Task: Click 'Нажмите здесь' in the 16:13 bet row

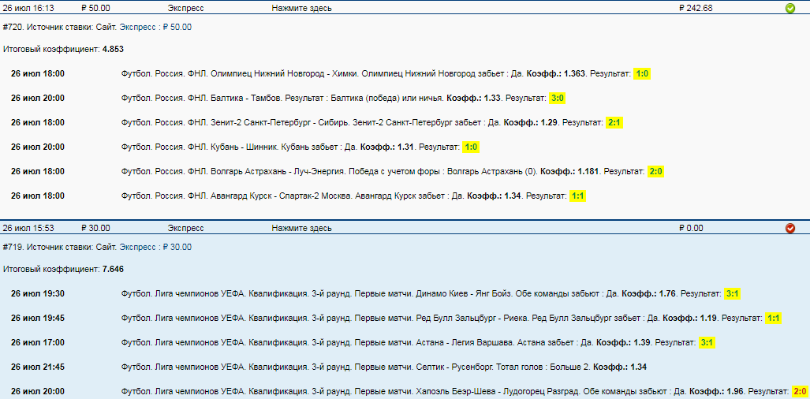Action: (x=301, y=8)
